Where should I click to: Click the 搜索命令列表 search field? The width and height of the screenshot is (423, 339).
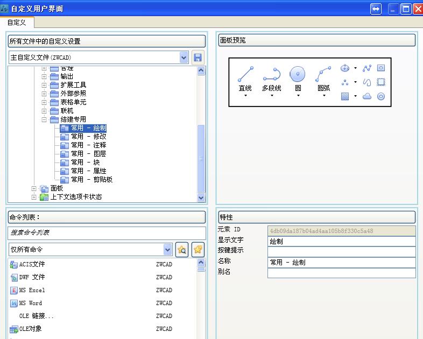coord(107,233)
